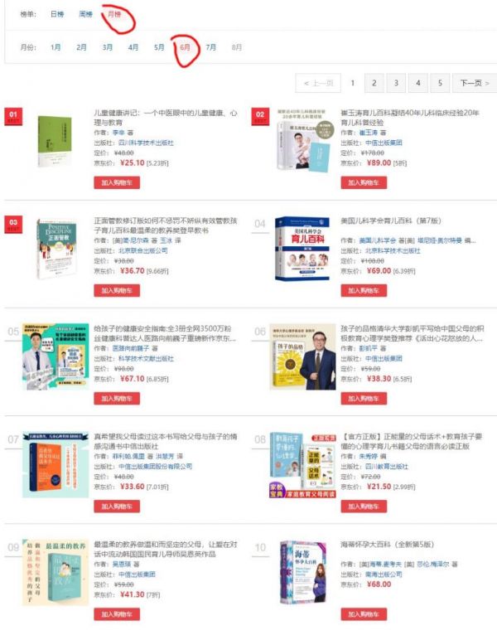View the 海蒂怀孕大百科 book cover

pos(303,573)
